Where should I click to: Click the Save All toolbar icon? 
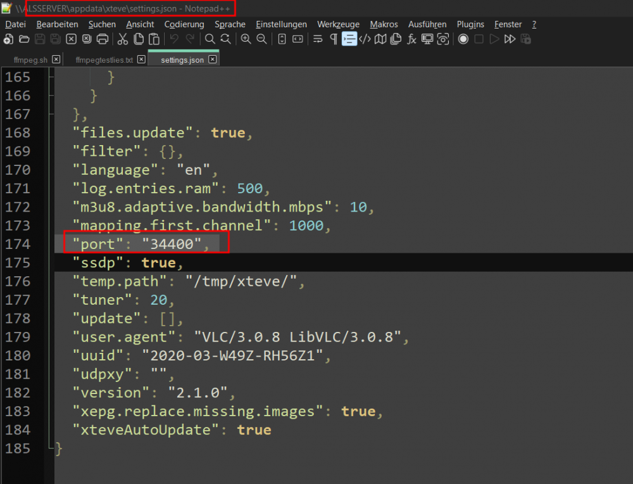(55, 39)
